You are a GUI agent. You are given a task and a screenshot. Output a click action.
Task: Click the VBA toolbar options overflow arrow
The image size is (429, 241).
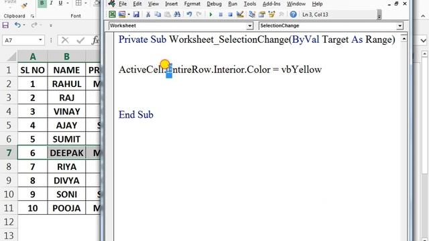379,15
